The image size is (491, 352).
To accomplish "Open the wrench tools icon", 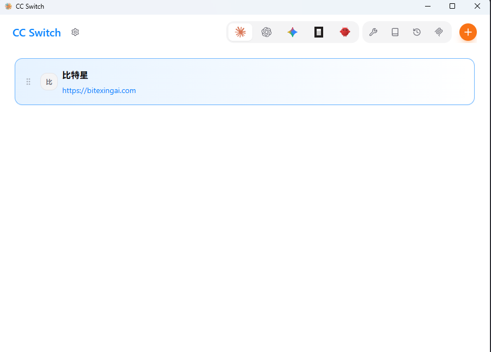I will click(373, 32).
